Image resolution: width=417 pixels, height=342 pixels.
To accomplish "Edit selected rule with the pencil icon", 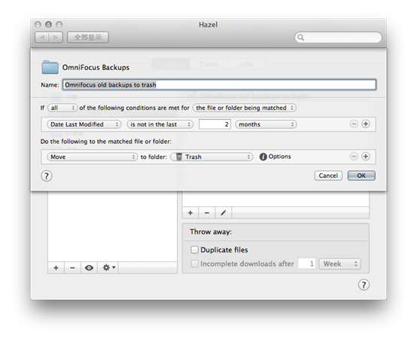I will coord(223,213).
